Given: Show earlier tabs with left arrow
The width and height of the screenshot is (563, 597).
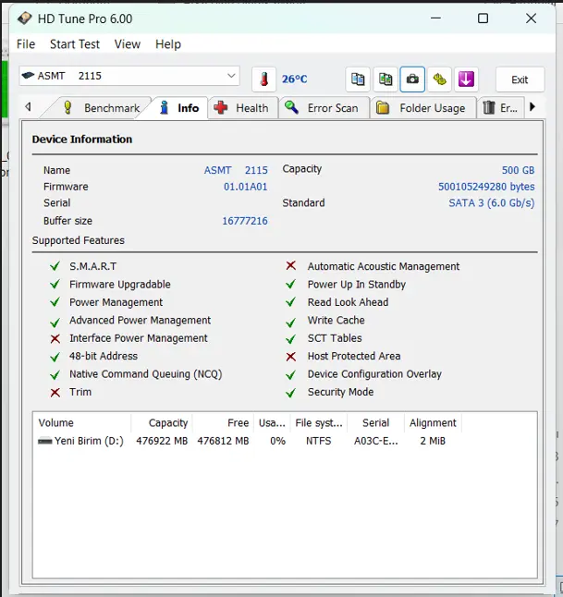Looking at the screenshot, I should (x=28, y=107).
